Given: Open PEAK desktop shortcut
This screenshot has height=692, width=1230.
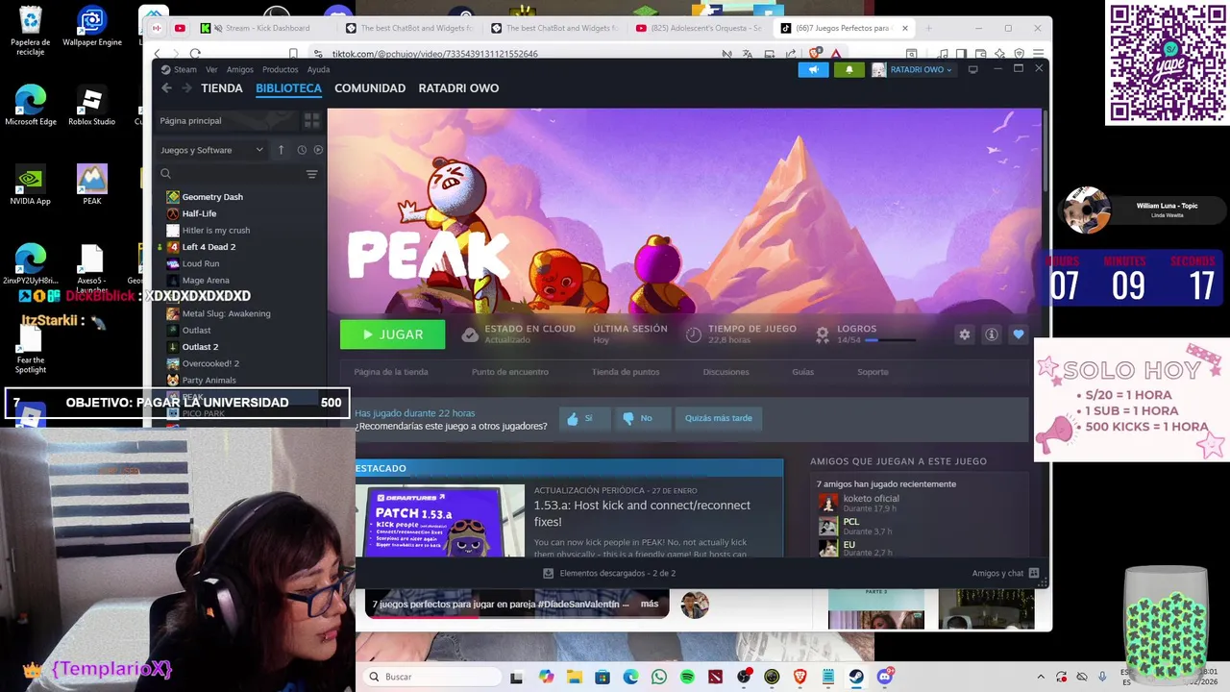Looking at the screenshot, I should pyautogui.click(x=92, y=185).
